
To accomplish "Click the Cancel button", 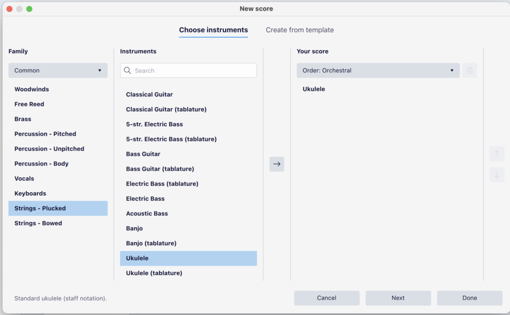I will tap(327, 298).
